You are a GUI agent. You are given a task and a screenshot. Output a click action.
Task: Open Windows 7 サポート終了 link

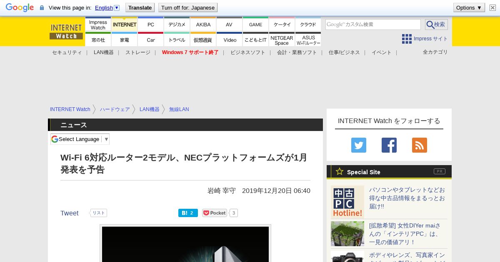point(190,52)
